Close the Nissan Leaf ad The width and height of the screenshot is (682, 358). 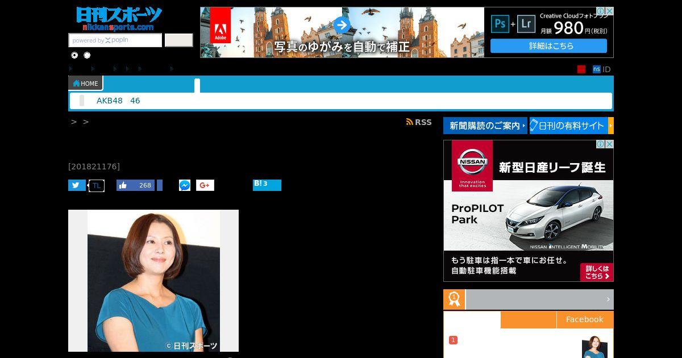609,144
